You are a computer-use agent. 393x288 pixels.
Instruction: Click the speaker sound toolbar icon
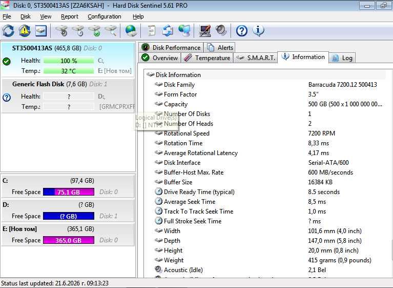click(221, 31)
